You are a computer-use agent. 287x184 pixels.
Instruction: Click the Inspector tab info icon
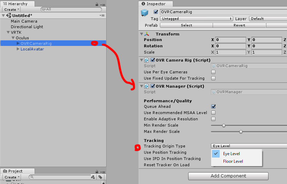tap(143, 3)
